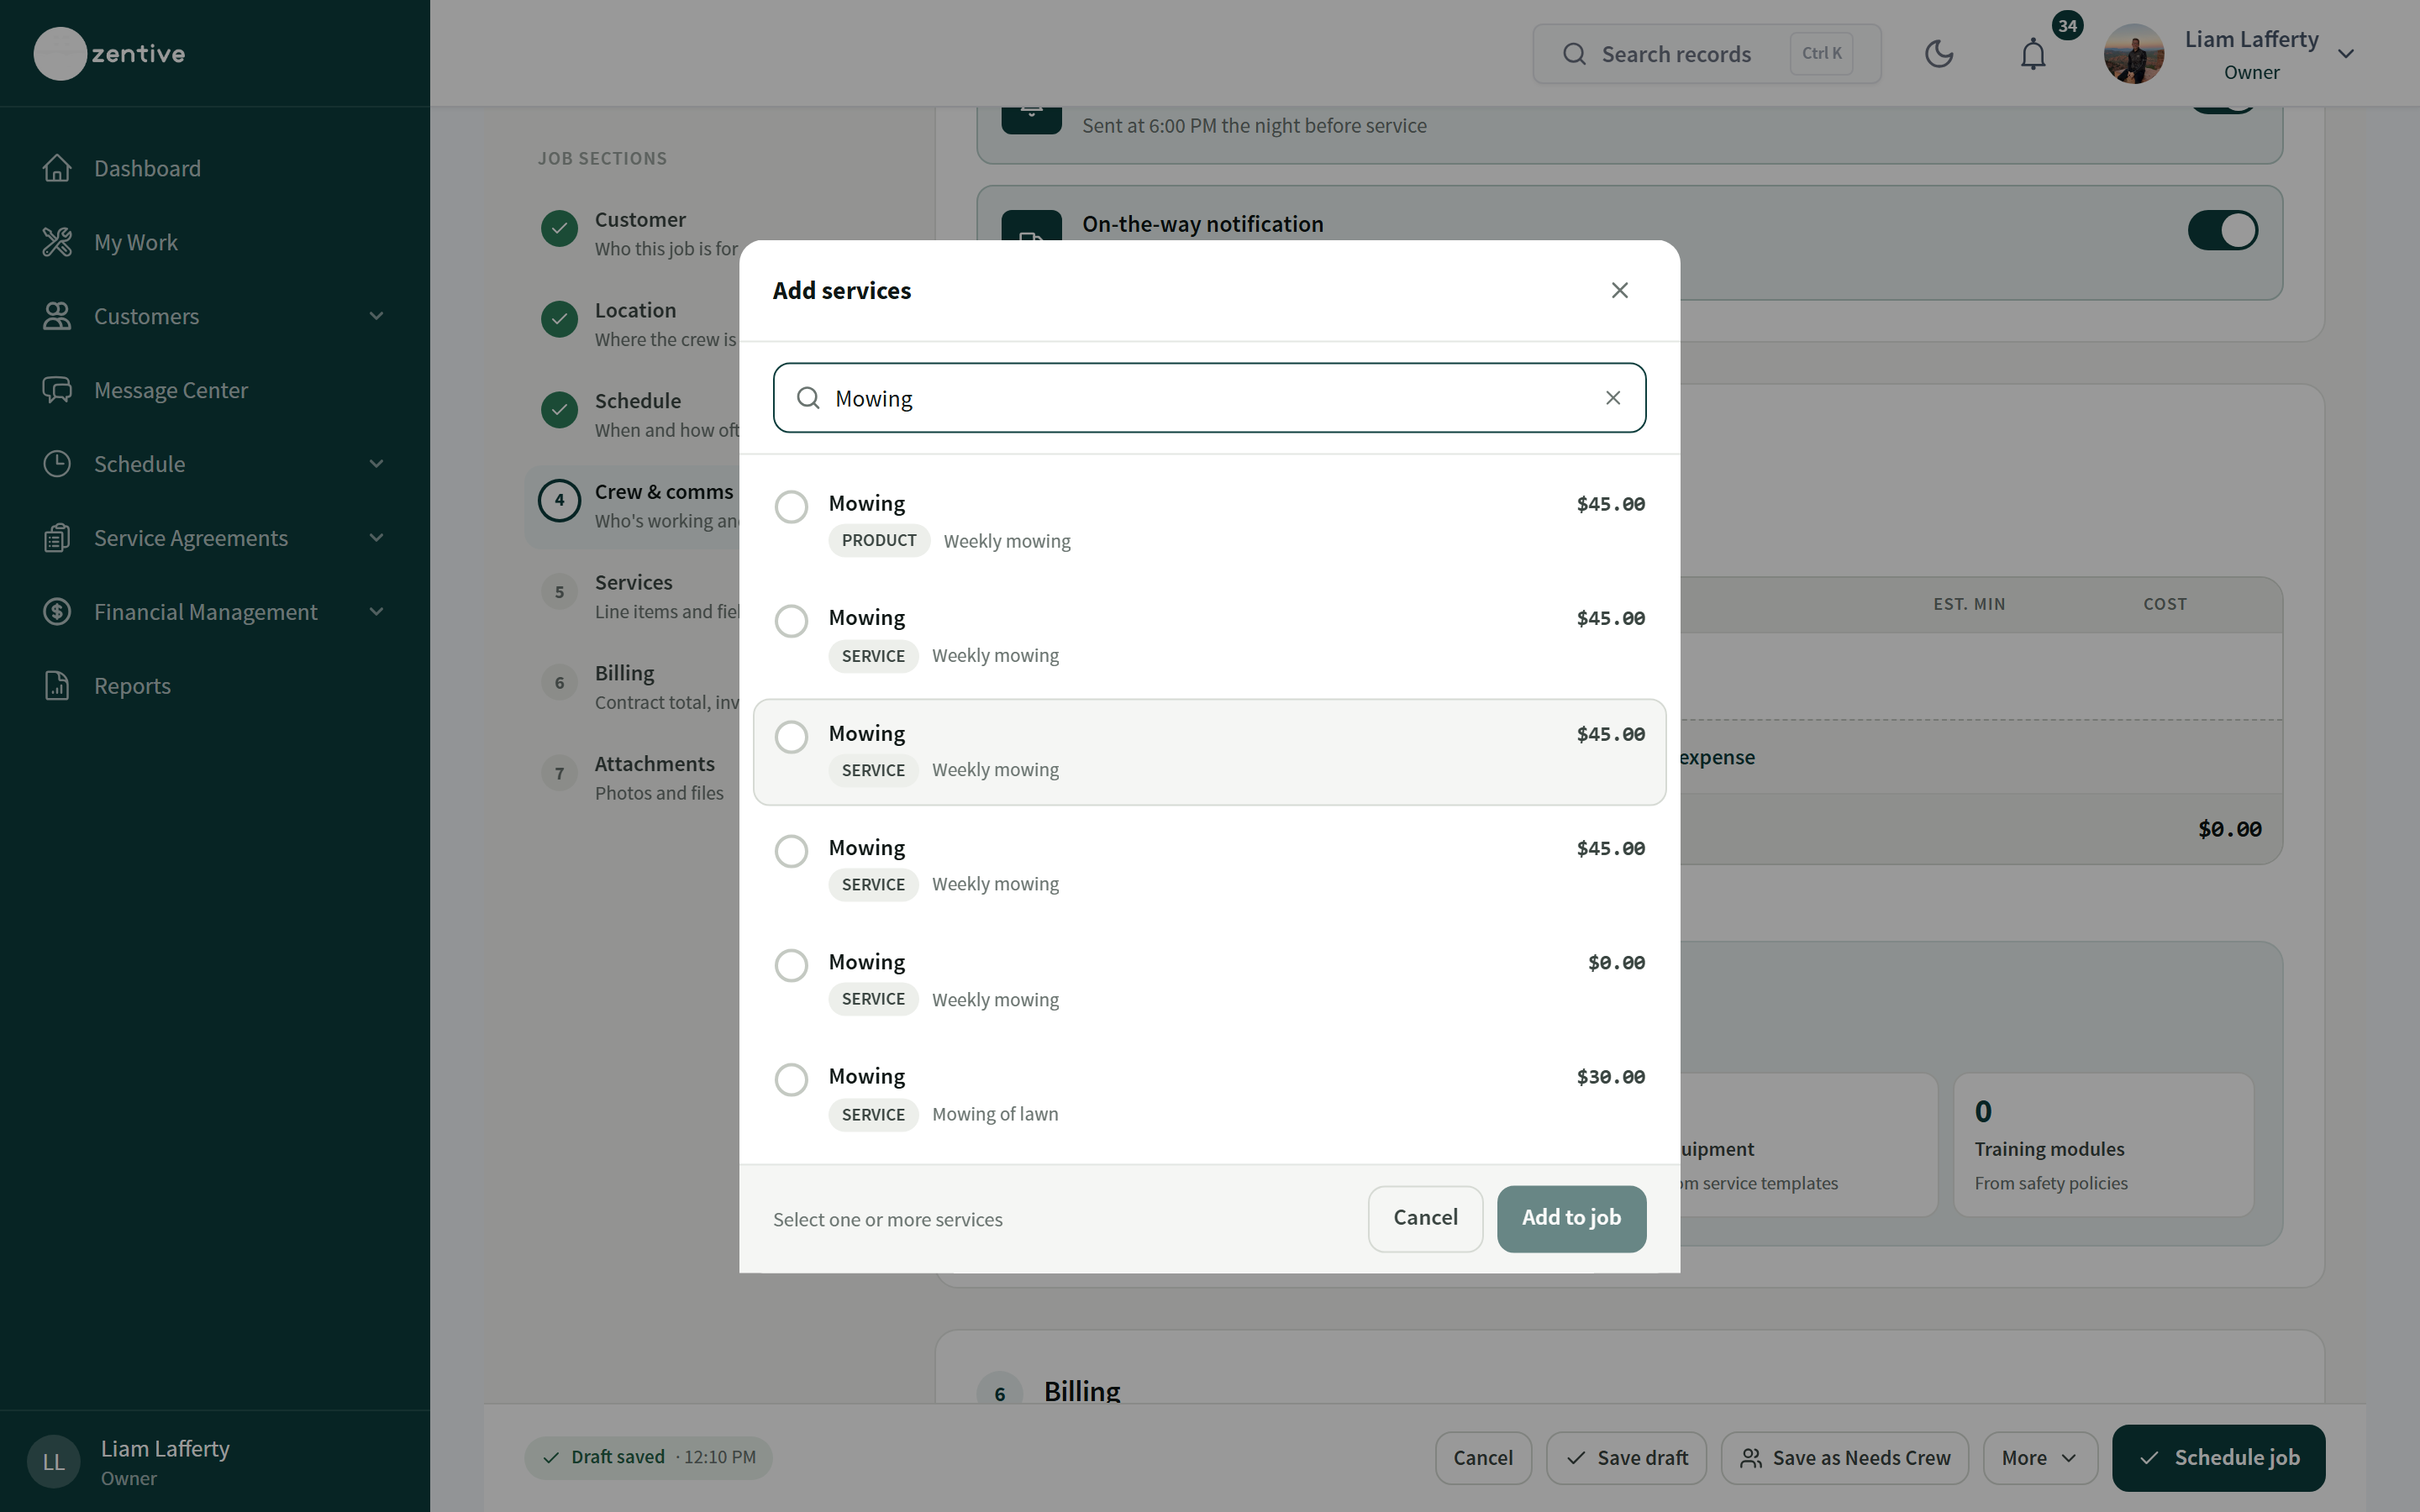Open the More options dropdown
The image size is (2420, 1512).
pos(2039,1458)
